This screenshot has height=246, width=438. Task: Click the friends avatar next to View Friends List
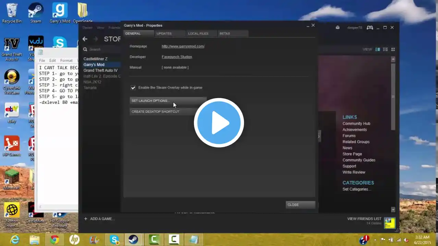[x=390, y=223]
